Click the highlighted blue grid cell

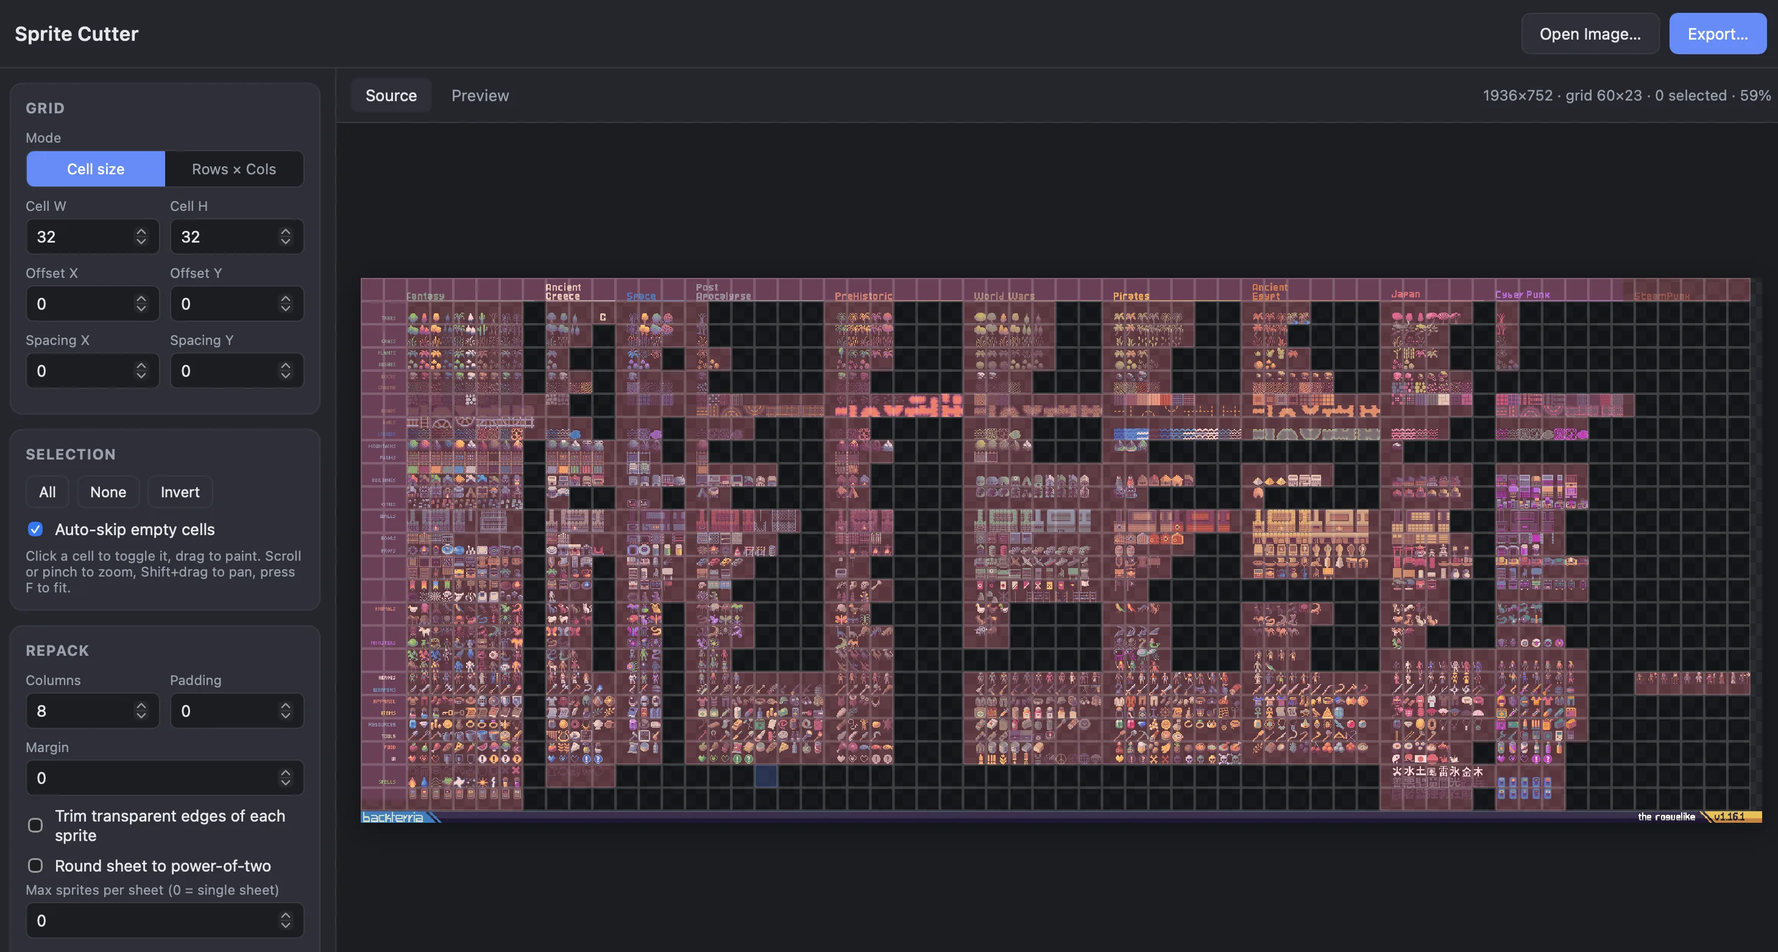[765, 776]
